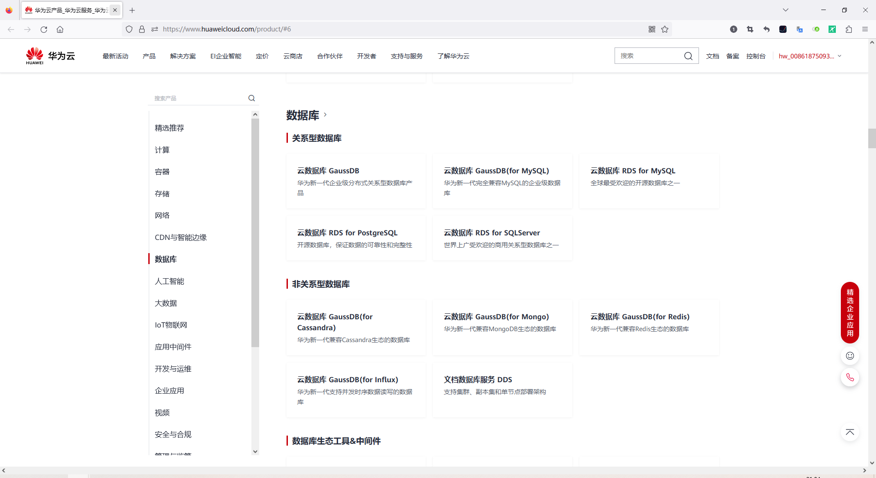Expand the 数据库 section arrow
The height and width of the screenshot is (478, 876).
(325, 115)
